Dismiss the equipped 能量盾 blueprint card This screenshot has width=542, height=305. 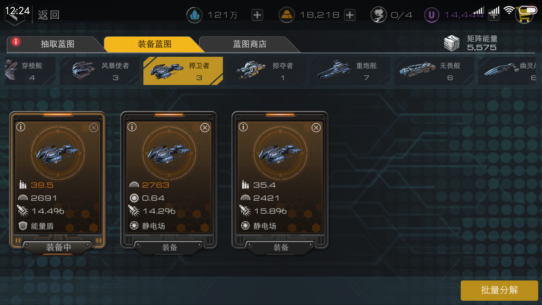(x=94, y=128)
